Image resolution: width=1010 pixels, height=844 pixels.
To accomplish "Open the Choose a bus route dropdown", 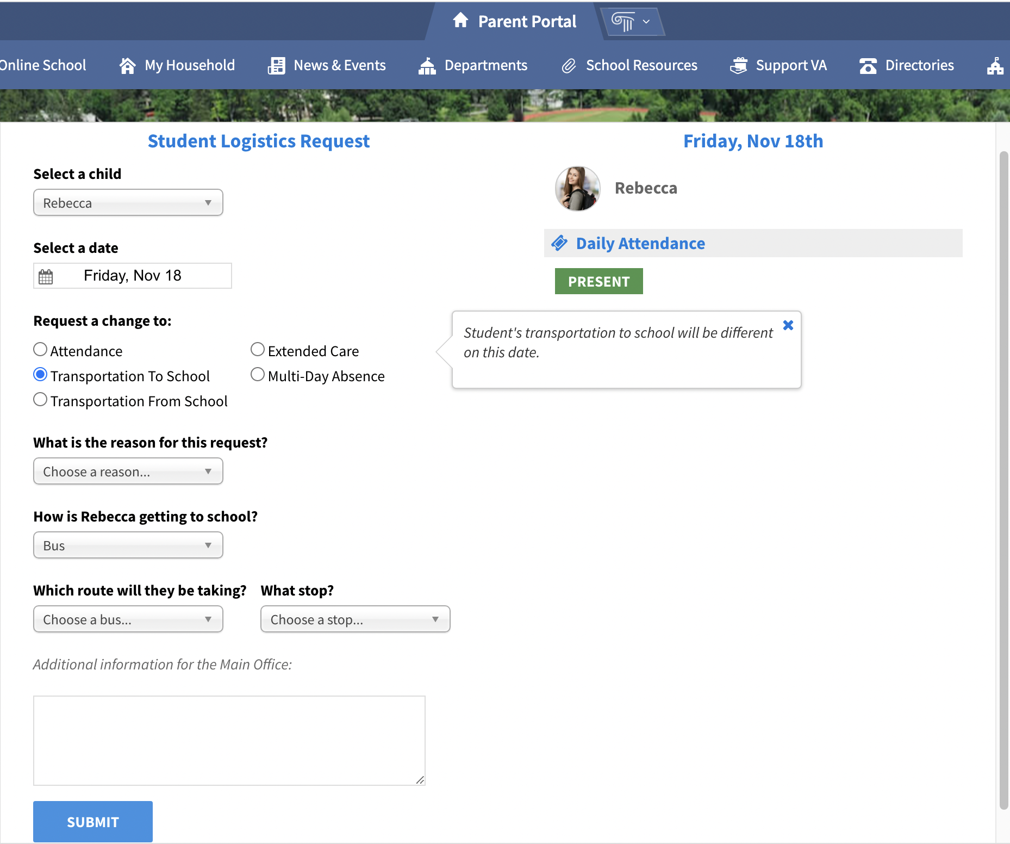I will (x=128, y=619).
